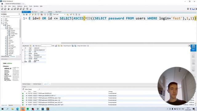This screenshot has height=111, width=197.
Task: Toggle the autocommit mode icon
Action: 50,14
